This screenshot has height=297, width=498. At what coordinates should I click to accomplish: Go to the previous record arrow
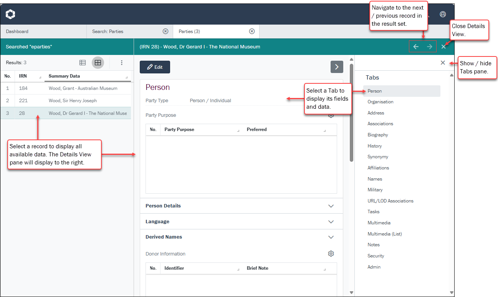416,47
